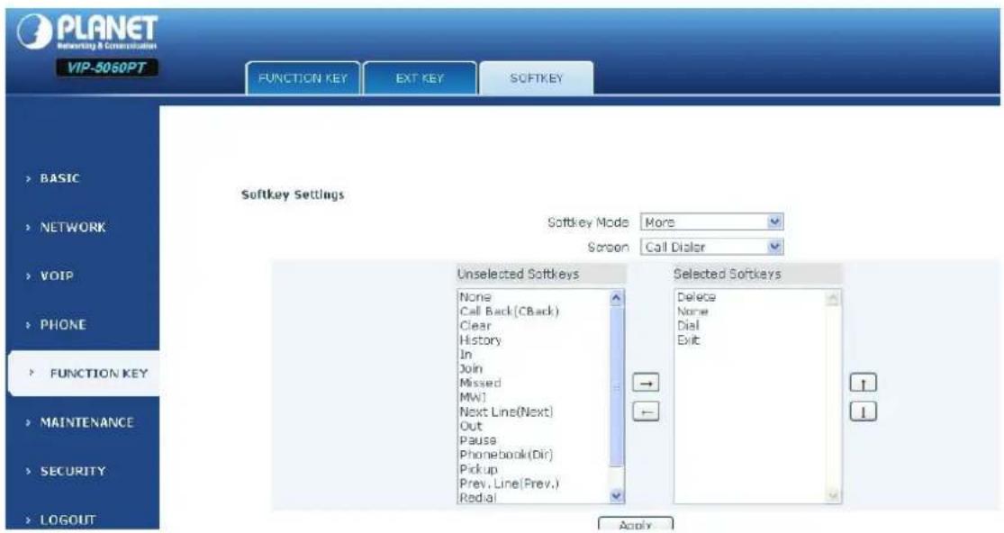Select History softkey entry
The width and height of the screenshot is (1004, 533).
(480, 339)
